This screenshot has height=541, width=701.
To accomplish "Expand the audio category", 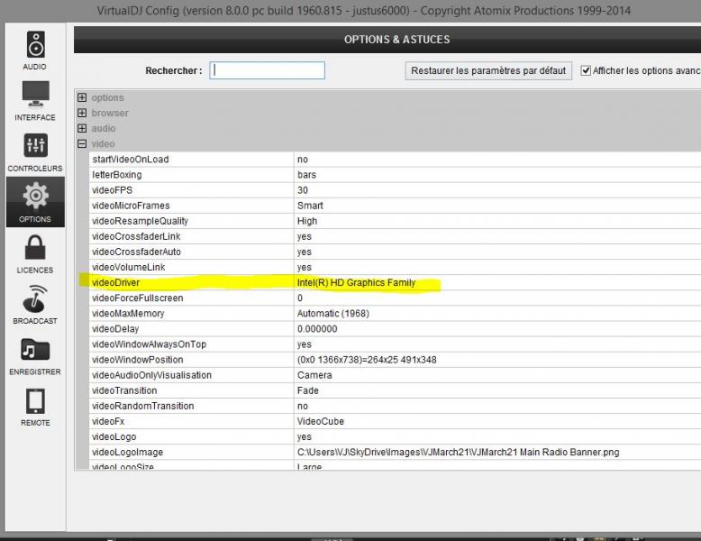I will [82, 128].
